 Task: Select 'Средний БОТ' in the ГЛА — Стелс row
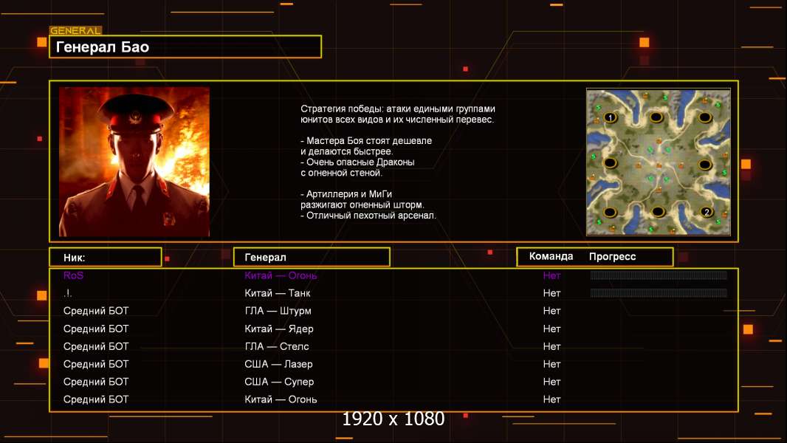(96, 346)
